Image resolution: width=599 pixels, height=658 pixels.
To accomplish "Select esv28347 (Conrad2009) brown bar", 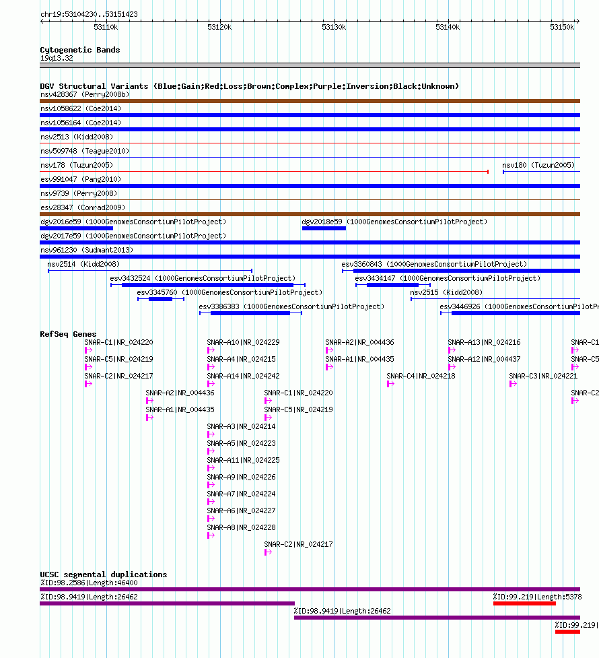I will [x=310, y=214].
